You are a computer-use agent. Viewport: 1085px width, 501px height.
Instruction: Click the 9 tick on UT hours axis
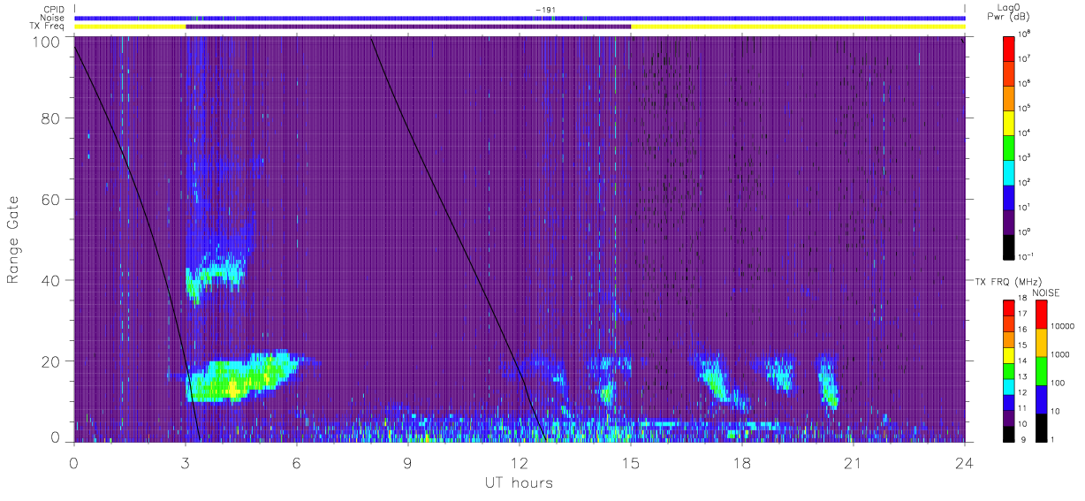click(x=407, y=462)
